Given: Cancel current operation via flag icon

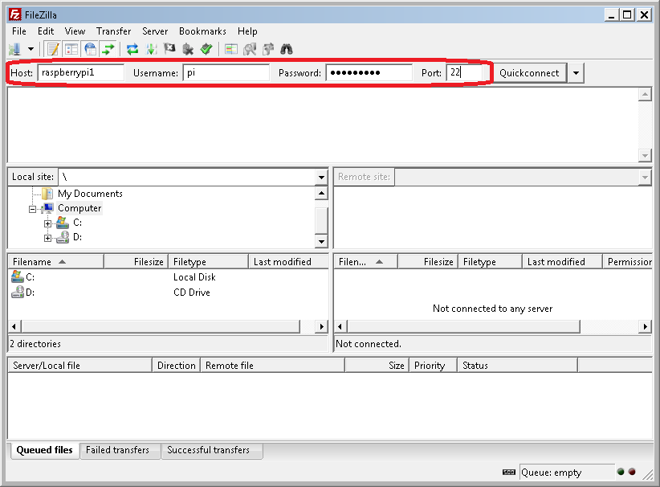Looking at the screenshot, I should (169, 49).
